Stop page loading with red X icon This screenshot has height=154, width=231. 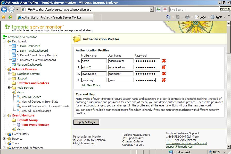tap(165, 10)
